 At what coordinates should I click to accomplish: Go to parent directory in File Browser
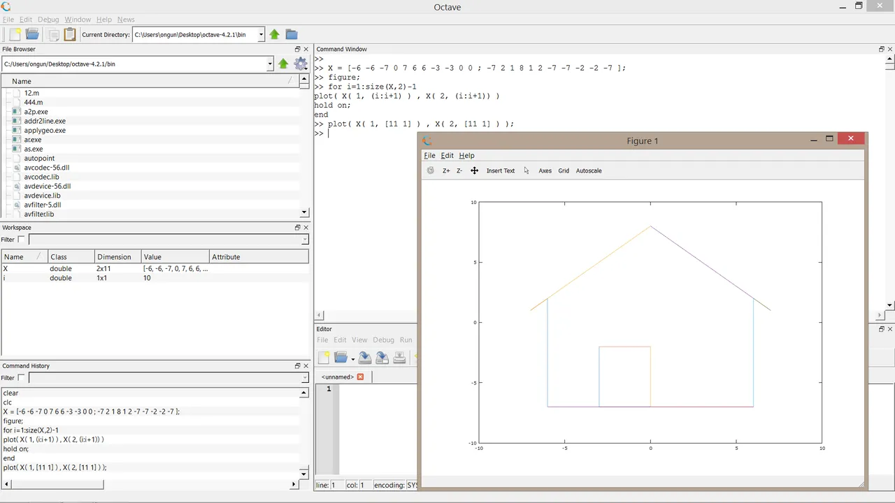(283, 64)
